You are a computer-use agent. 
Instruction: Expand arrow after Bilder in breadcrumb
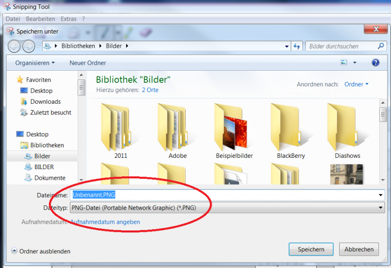click(127, 46)
